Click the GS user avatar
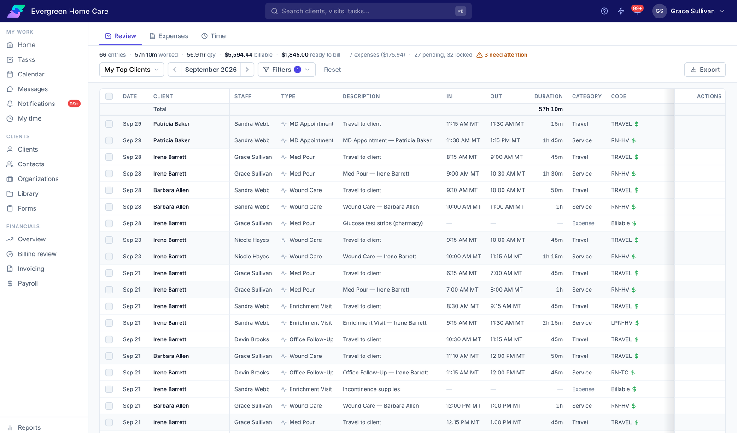The width and height of the screenshot is (737, 433). click(x=660, y=11)
